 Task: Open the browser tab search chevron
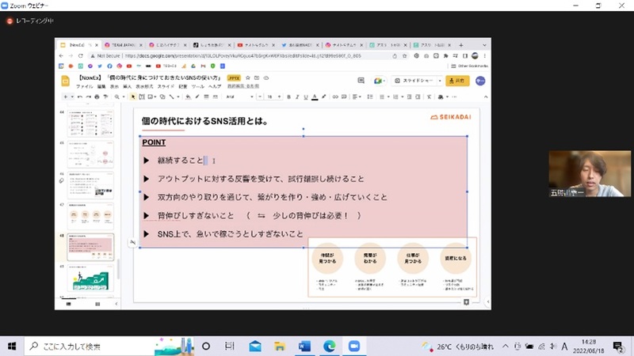click(484, 45)
